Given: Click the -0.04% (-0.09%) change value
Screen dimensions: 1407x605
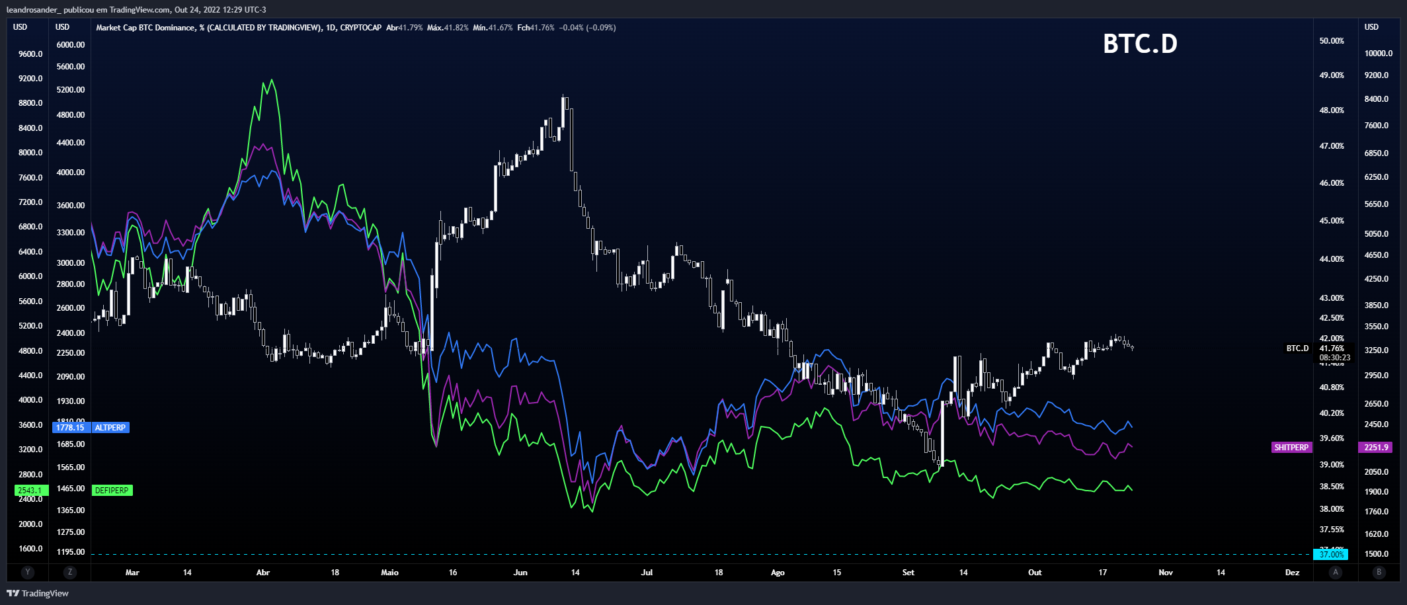Looking at the screenshot, I should tap(587, 28).
